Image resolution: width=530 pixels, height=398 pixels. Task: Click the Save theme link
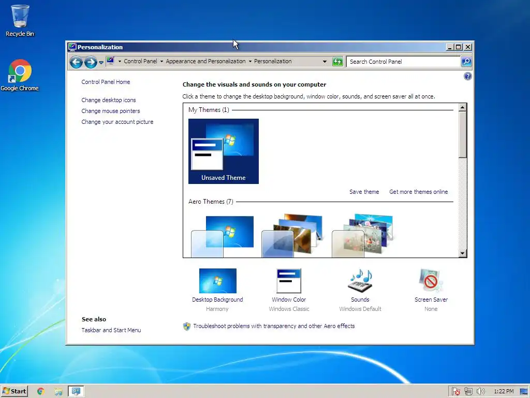pyautogui.click(x=364, y=192)
